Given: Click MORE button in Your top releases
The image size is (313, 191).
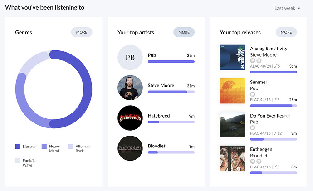Looking at the screenshot, I should pyautogui.click(x=286, y=32).
